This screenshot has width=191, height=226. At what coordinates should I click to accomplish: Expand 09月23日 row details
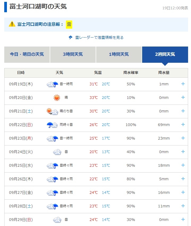(183, 138)
